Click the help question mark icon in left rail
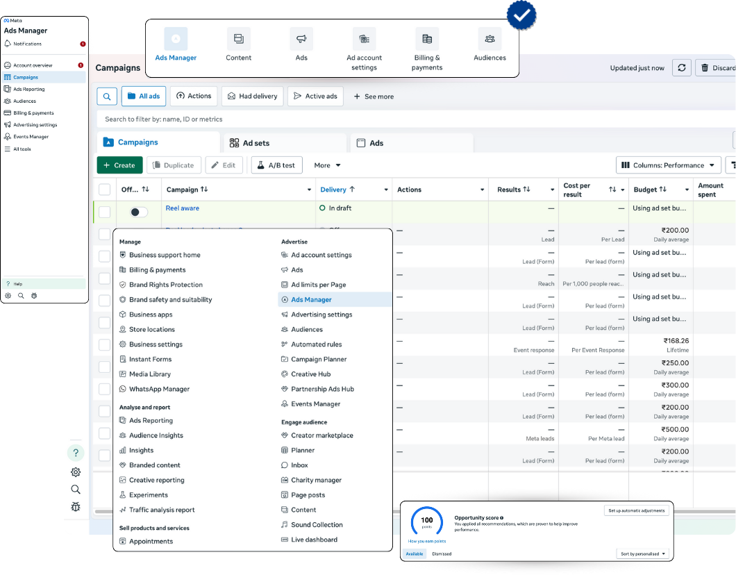The image size is (736, 575). pos(76,453)
